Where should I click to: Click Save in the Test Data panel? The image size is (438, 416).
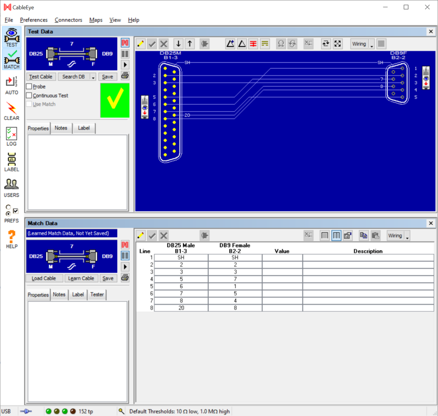[x=107, y=77]
